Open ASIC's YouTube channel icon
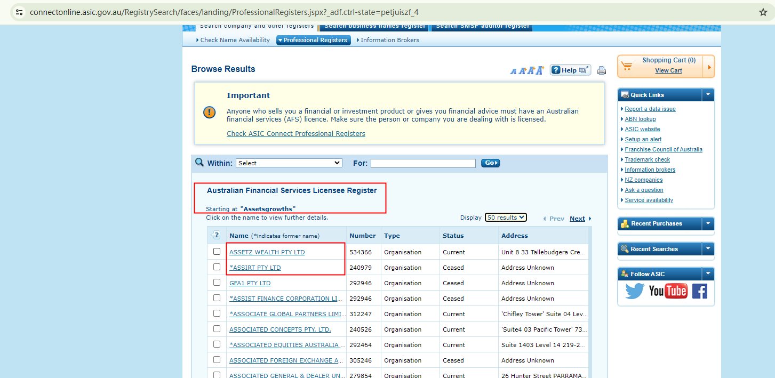The image size is (775, 378). 668,291
